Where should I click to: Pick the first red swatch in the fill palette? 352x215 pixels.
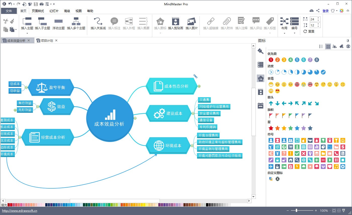click(9, 205)
